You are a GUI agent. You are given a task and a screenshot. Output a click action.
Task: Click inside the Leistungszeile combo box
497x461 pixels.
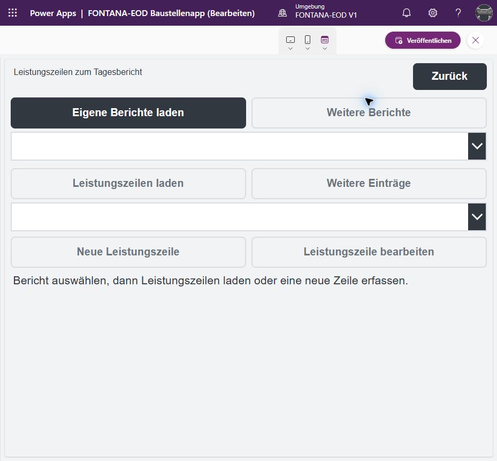[x=239, y=217]
